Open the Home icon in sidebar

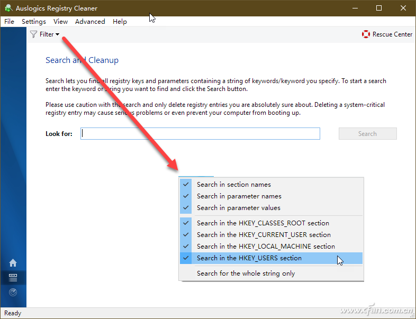click(x=13, y=263)
